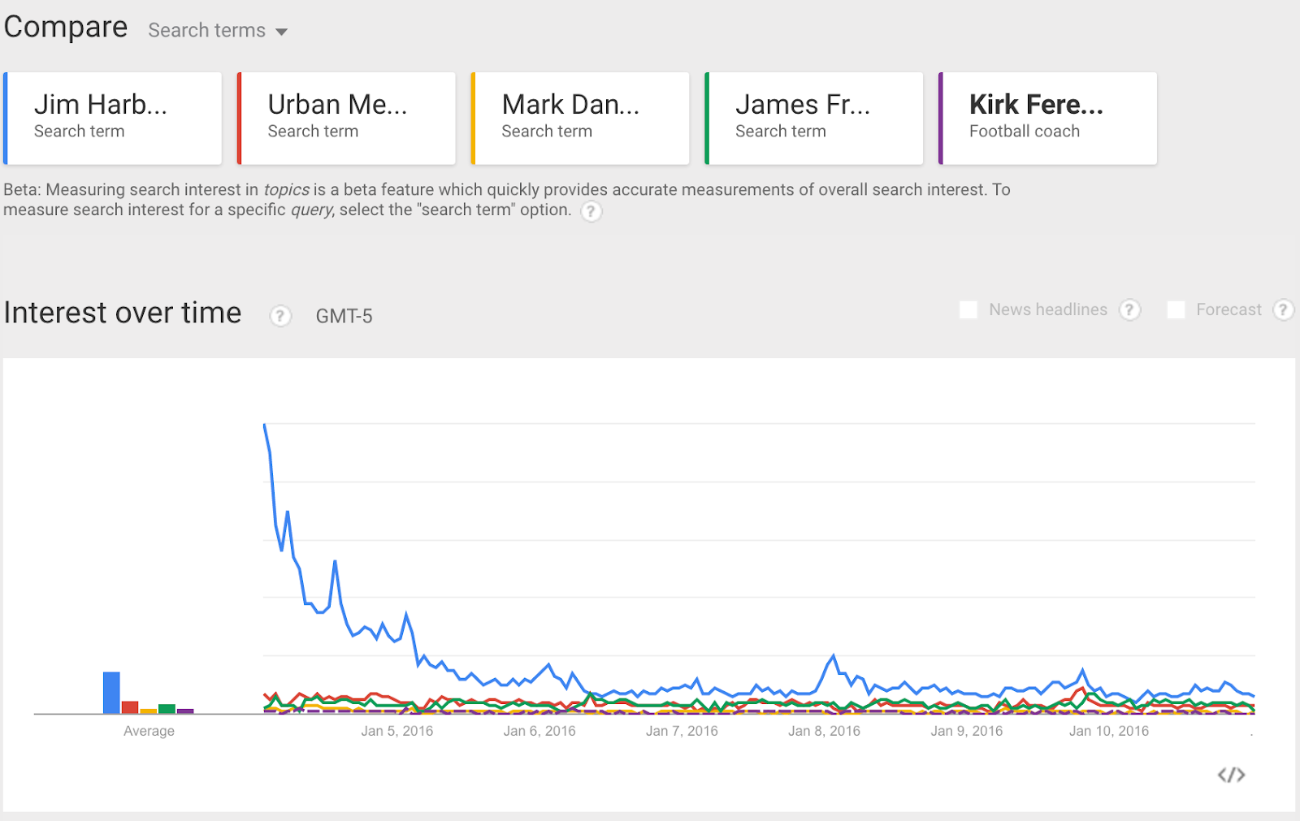
Task: Select the Urban Me... search term card
Action: click(346, 119)
